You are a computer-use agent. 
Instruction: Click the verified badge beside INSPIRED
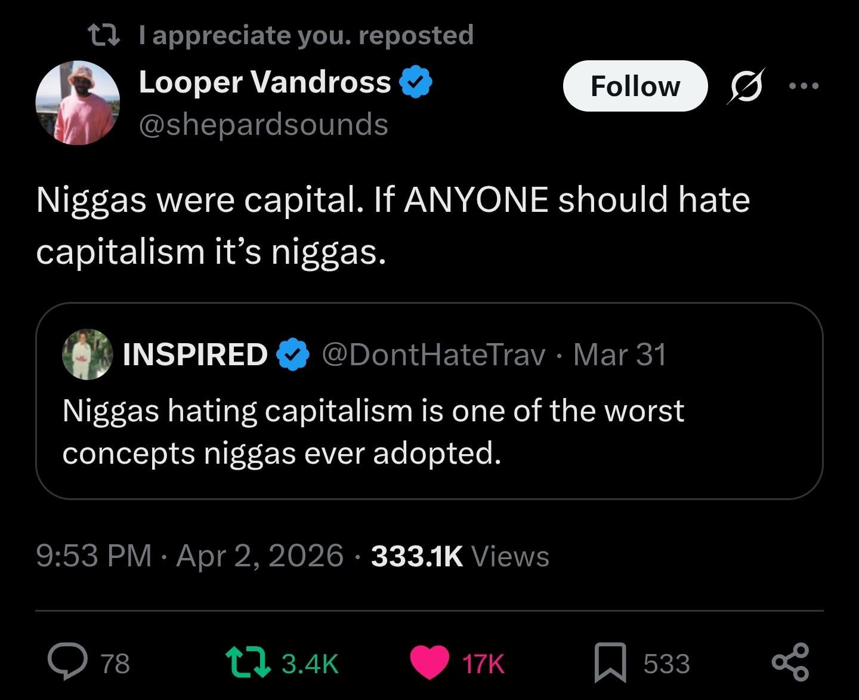coord(292,354)
